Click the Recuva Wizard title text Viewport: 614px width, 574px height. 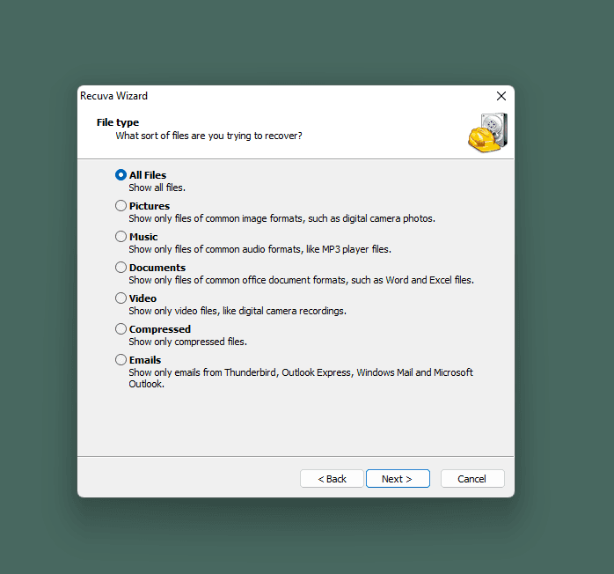[x=114, y=96]
